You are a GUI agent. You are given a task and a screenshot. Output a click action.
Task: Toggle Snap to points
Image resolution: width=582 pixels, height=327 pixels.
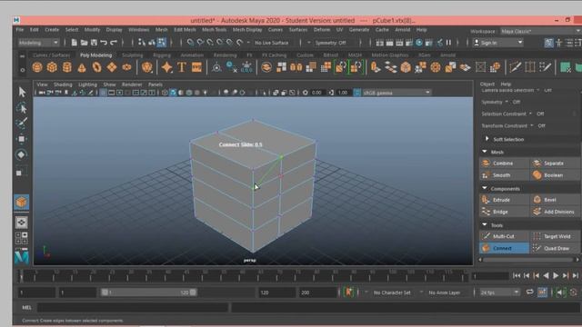tap(210, 43)
